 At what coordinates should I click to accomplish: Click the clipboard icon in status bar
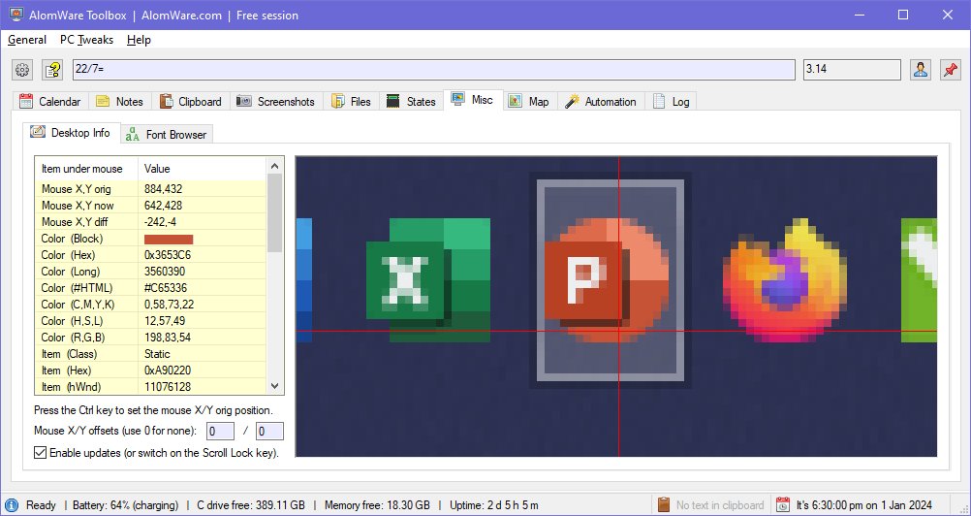664,505
